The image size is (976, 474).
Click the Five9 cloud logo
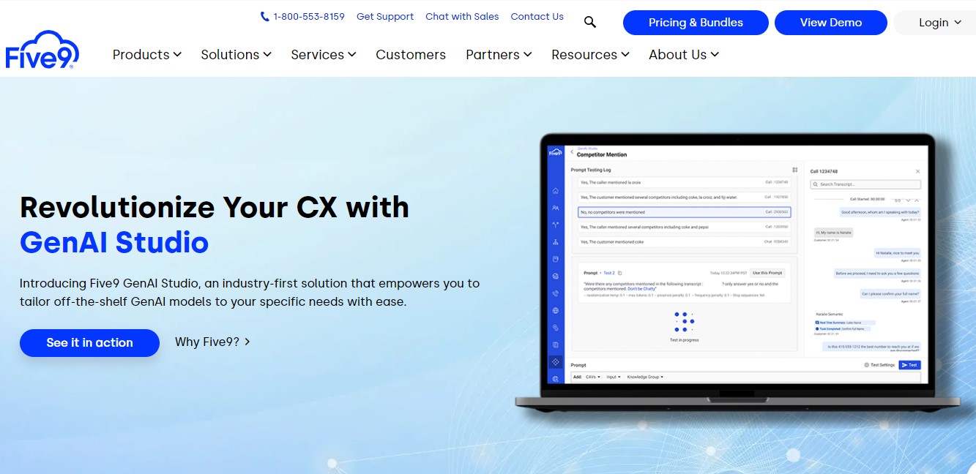[x=42, y=50]
